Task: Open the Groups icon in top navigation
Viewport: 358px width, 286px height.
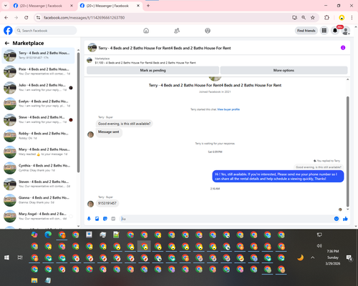Action: pyautogui.click(x=208, y=31)
